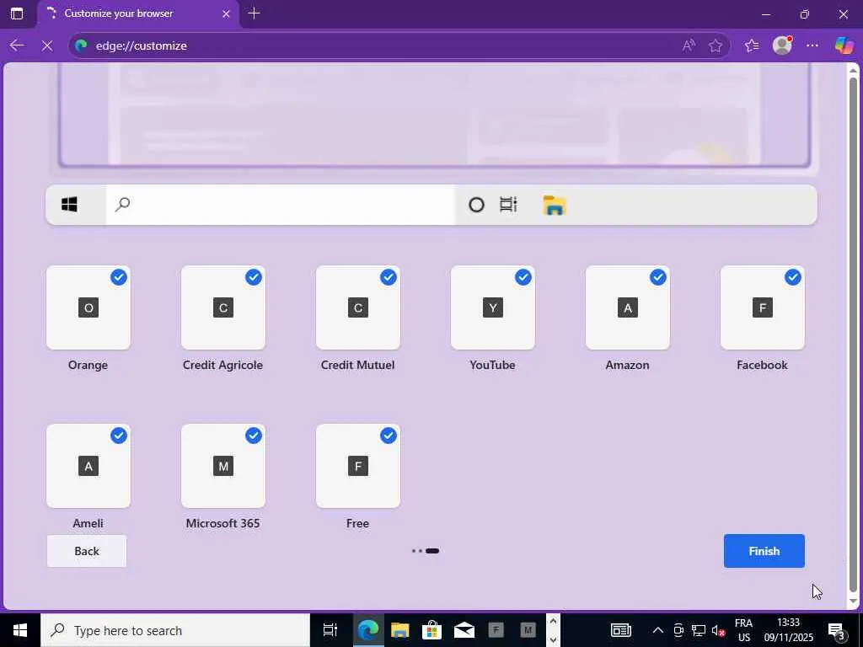Click the preview taskbar search box

pyautogui.click(x=280, y=205)
